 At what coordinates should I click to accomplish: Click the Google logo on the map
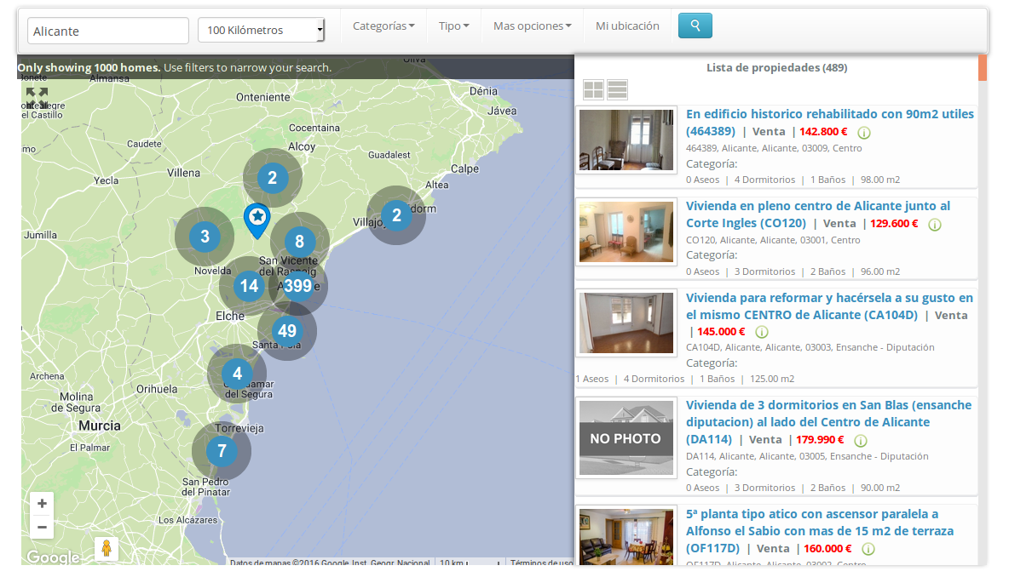coord(53,557)
